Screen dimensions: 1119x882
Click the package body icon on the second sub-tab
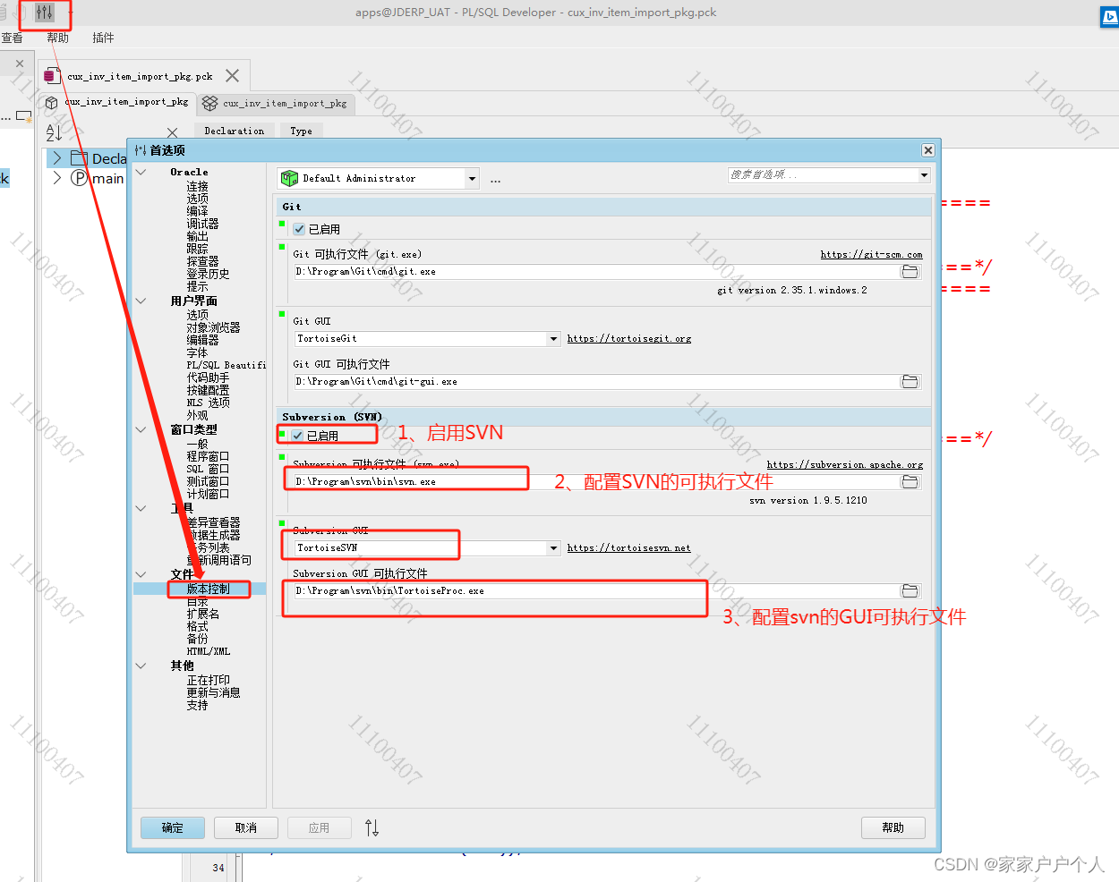[209, 103]
